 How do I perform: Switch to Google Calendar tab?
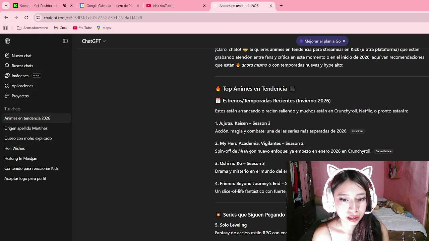(x=110, y=6)
